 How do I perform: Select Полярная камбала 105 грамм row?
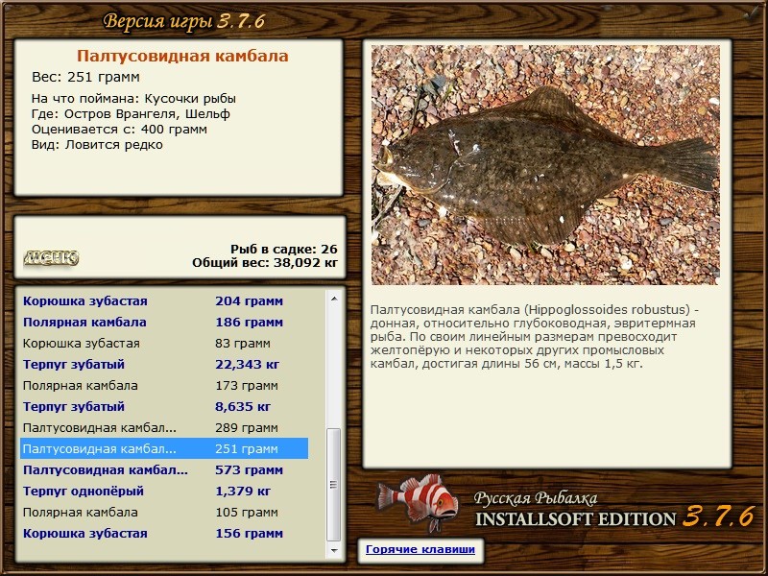tap(164, 513)
